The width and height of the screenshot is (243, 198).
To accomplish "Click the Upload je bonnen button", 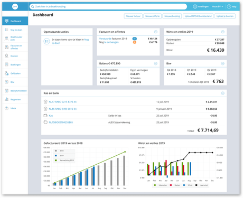I will (225, 16).
